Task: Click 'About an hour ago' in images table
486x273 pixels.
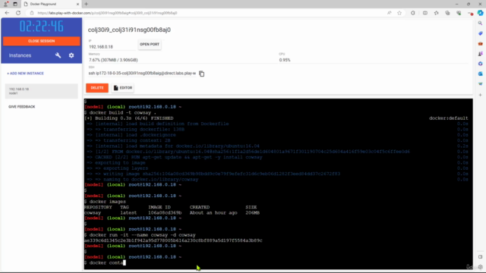Action: [213, 213]
